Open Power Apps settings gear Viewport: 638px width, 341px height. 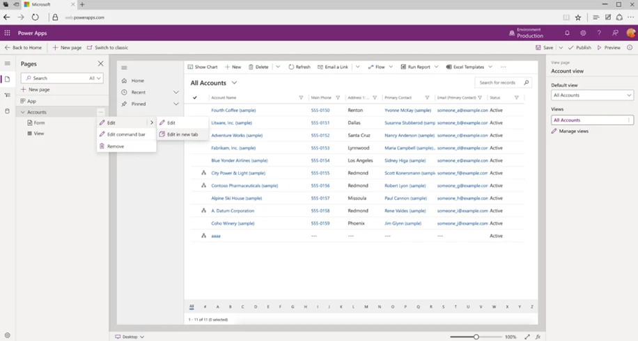[583, 33]
